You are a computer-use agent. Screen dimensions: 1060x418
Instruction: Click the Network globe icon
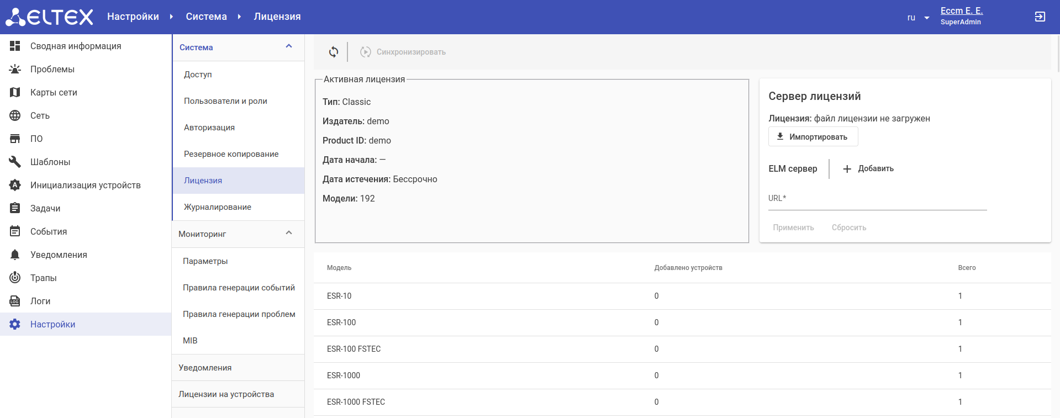click(15, 115)
